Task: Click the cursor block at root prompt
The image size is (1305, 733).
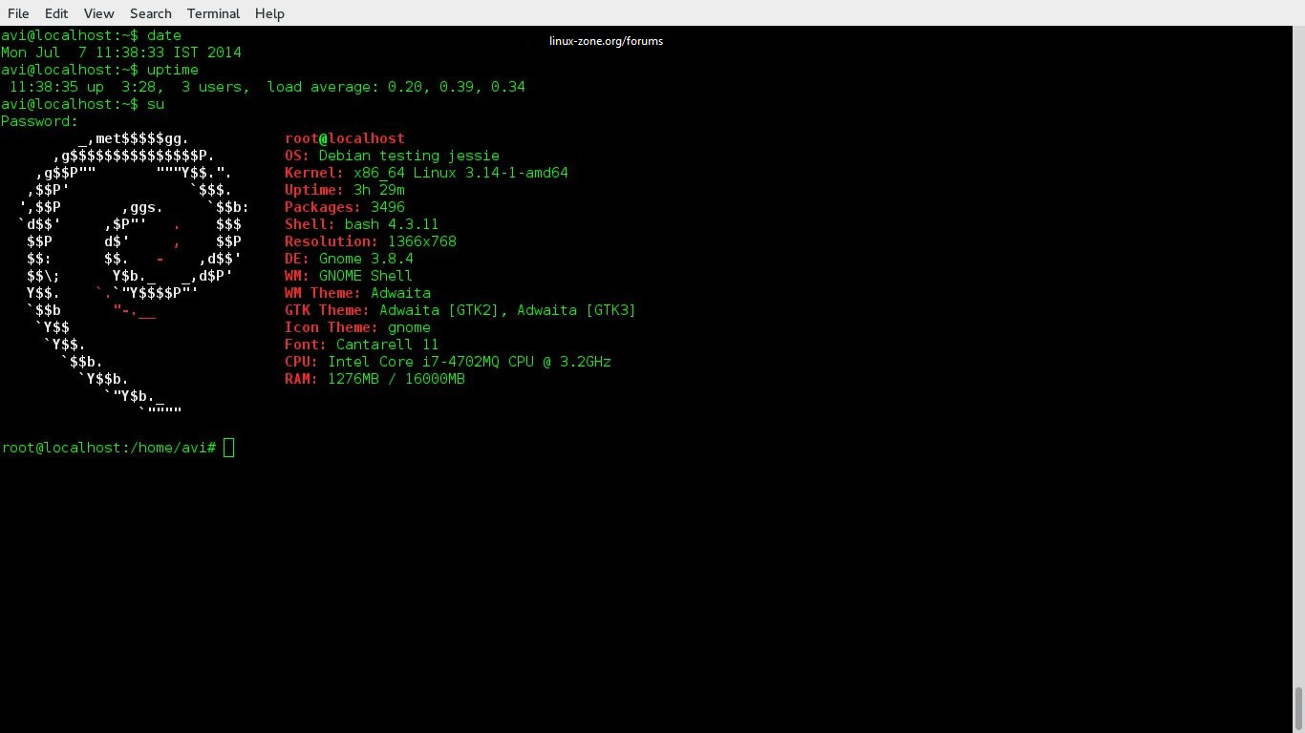Action: coord(228,448)
